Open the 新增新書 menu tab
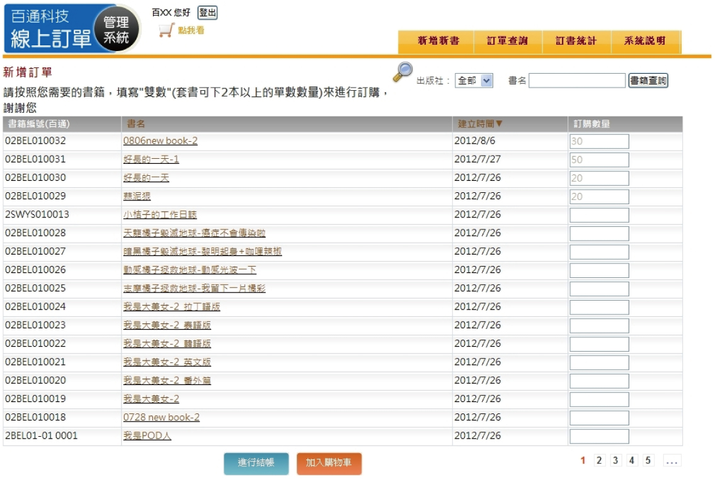715x479 pixels. click(x=438, y=42)
